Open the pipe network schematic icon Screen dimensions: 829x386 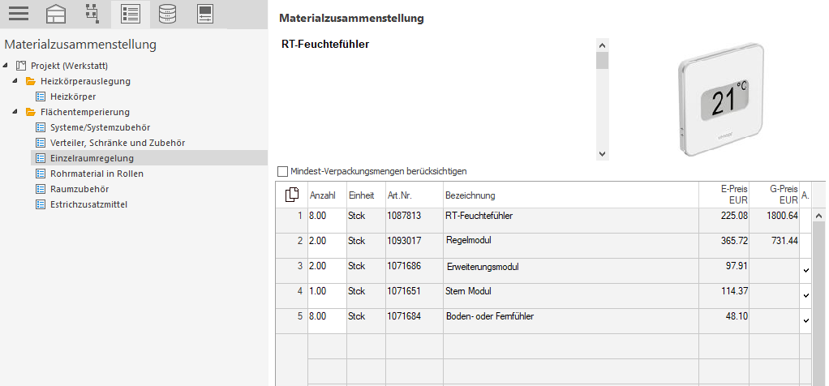click(92, 13)
